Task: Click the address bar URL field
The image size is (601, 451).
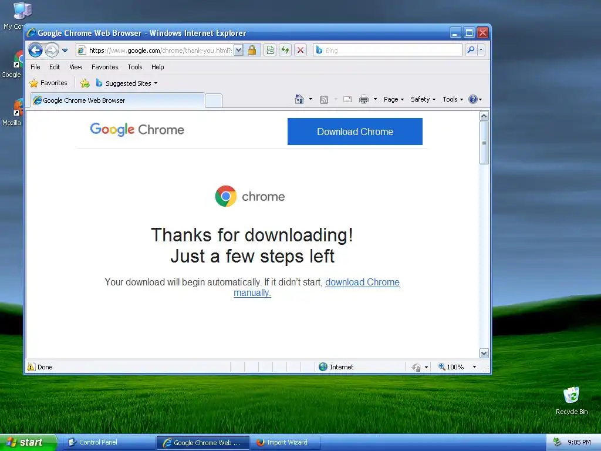Action: coord(155,51)
